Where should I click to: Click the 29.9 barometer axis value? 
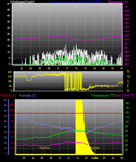point(127,11)
